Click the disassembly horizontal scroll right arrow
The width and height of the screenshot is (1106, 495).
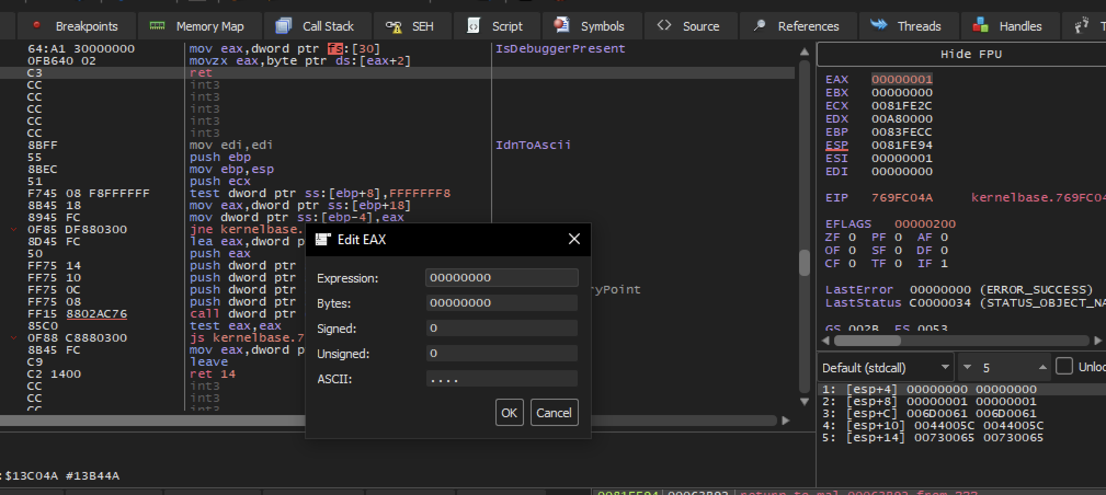(785, 421)
